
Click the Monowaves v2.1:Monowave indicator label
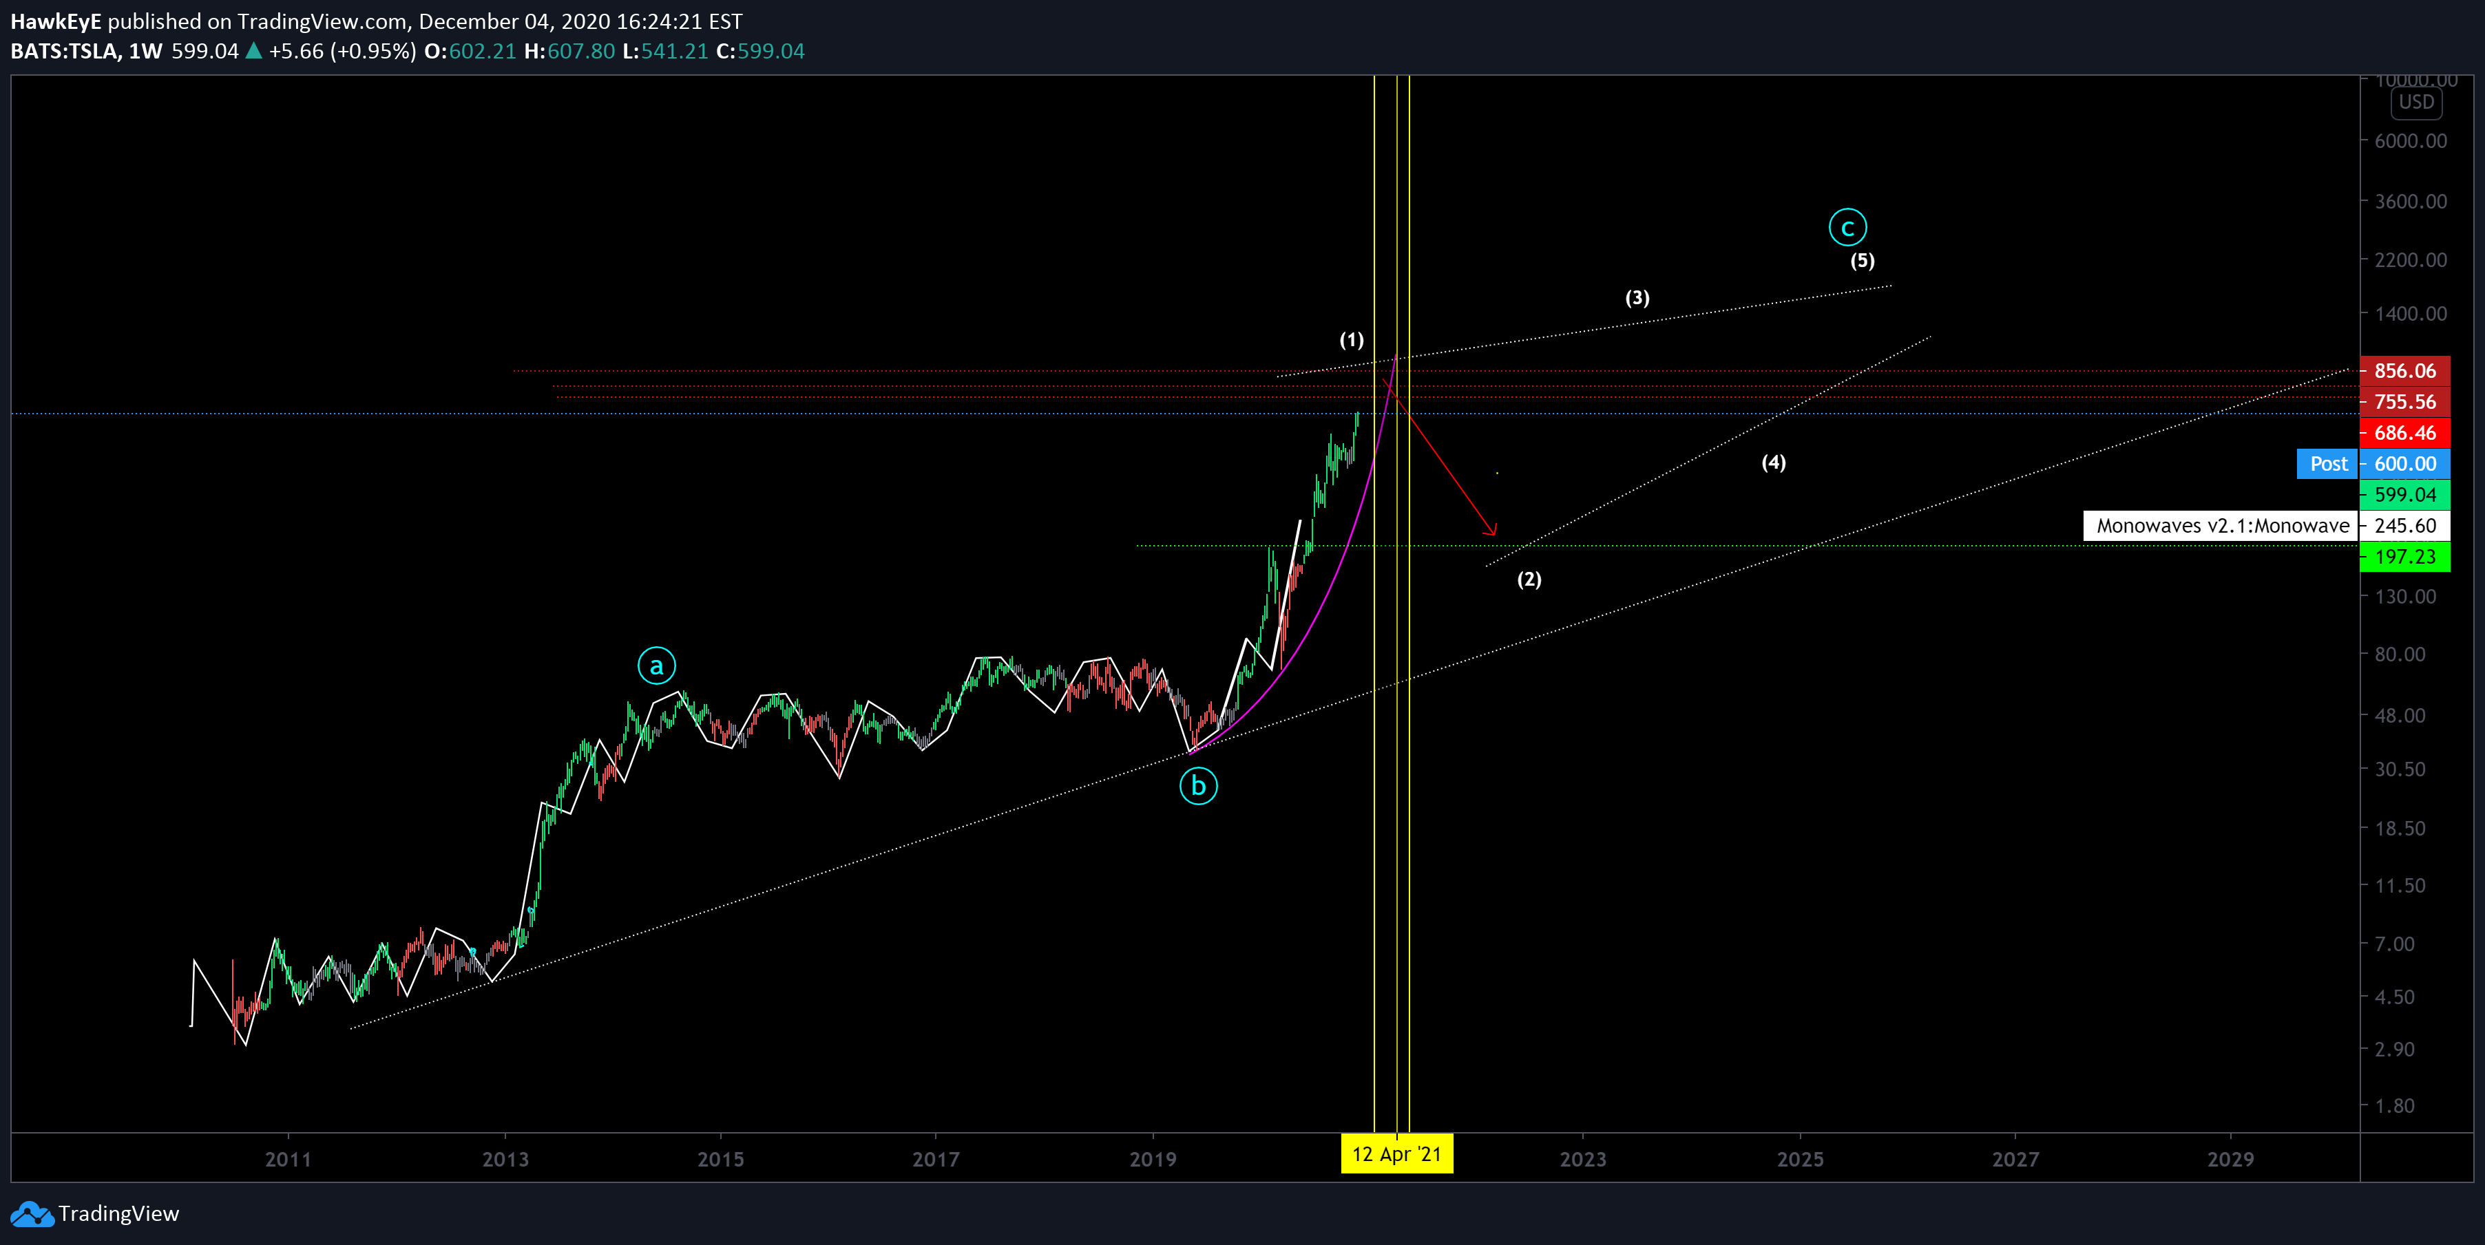tap(2222, 526)
